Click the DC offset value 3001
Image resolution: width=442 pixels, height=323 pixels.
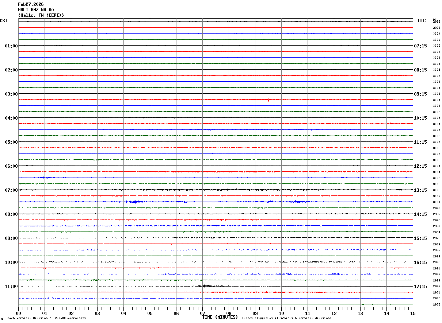point(437,40)
